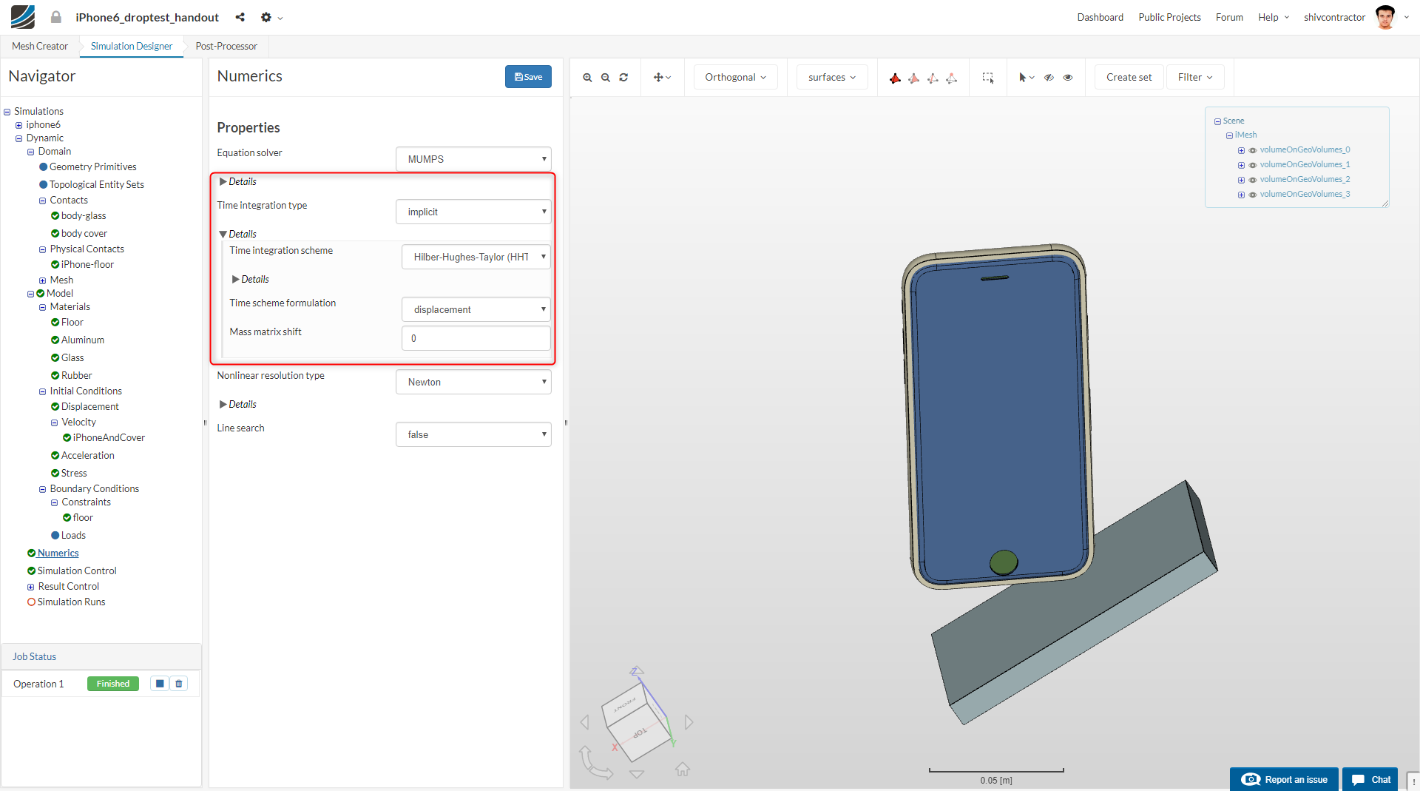Click the Mass matrix shift input field
This screenshot has width=1420, height=791.
(x=476, y=338)
